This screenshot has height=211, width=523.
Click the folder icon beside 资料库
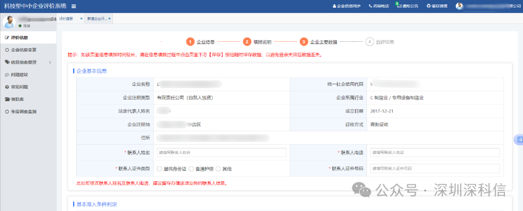pyautogui.click(x=7, y=99)
